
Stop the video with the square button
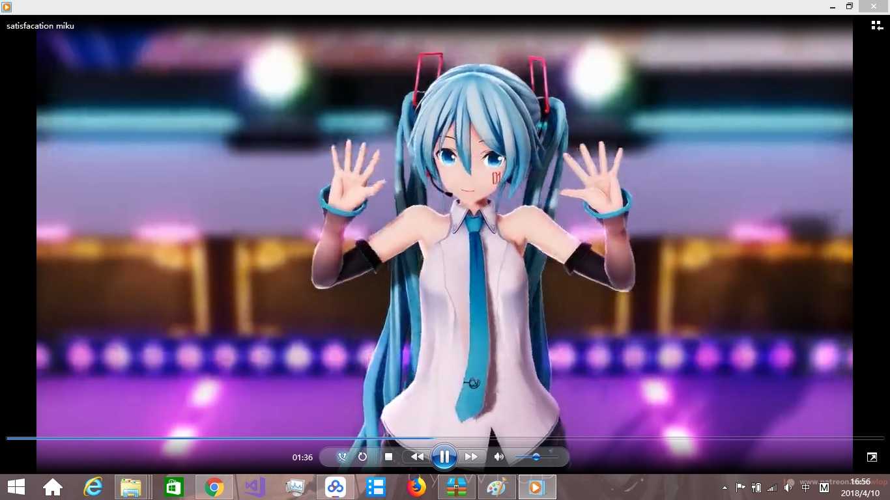tap(389, 457)
